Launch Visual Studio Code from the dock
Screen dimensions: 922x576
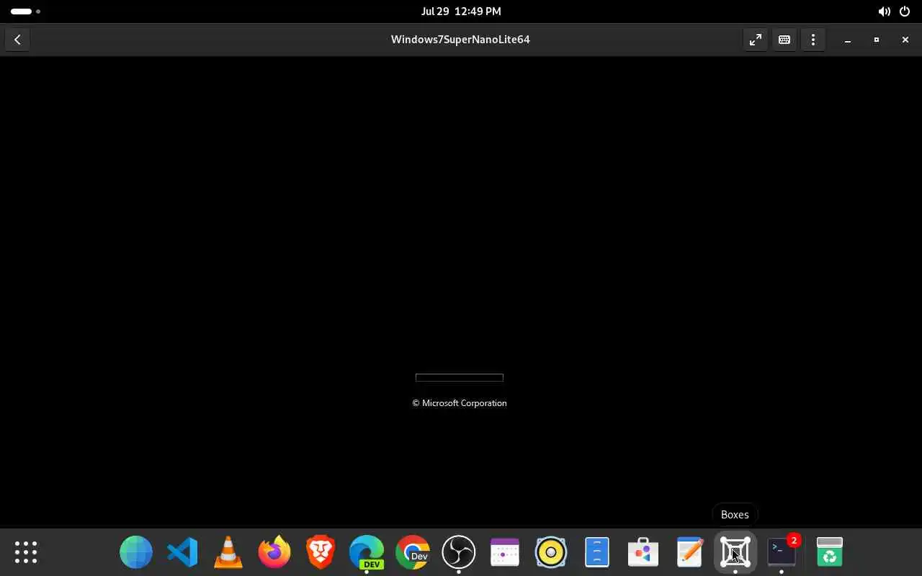182,552
